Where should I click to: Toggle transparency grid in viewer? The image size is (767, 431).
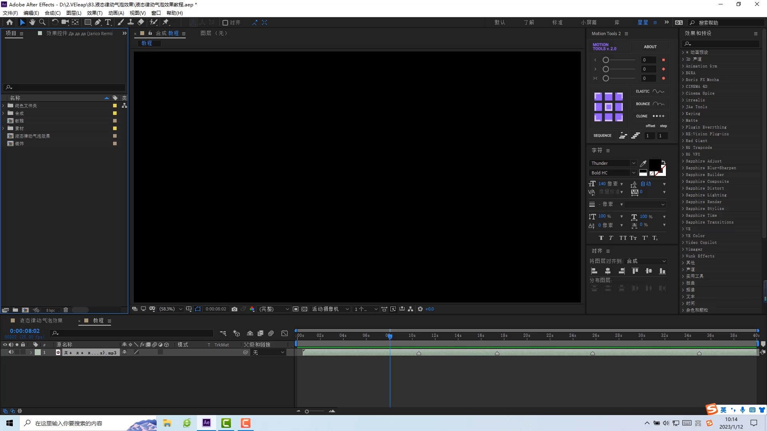click(x=304, y=309)
